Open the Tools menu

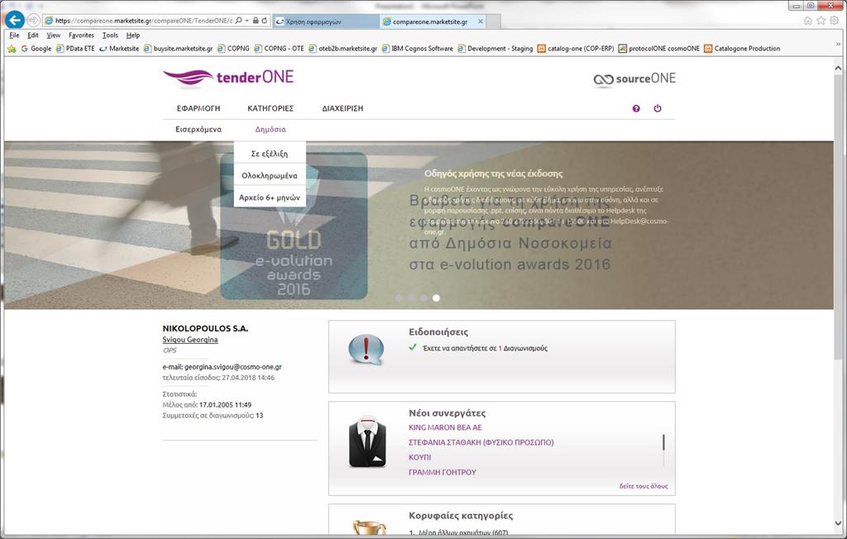pos(110,35)
